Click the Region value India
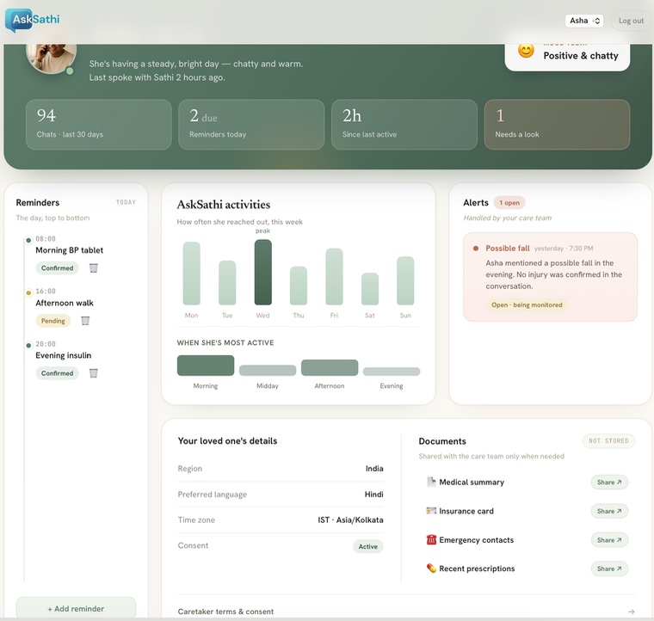 click(x=374, y=469)
